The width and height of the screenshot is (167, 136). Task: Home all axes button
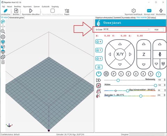(99, 67)
